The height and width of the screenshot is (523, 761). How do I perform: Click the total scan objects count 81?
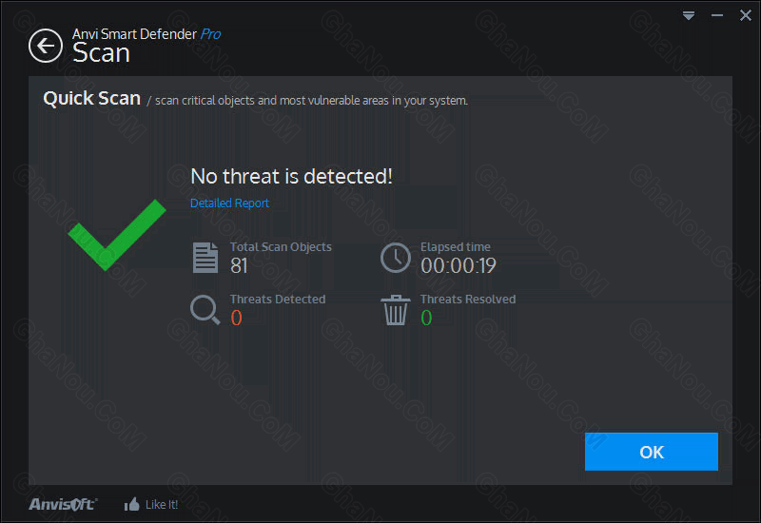tap(240, 266)
